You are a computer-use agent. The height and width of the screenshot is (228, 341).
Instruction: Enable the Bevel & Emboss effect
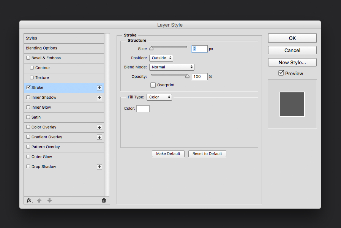(28, 58)
